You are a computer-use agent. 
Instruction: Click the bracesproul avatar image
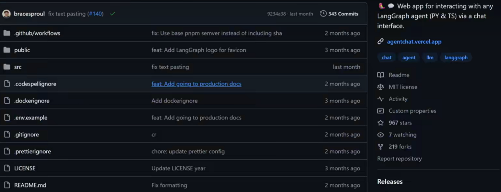(x=6, y=14)
